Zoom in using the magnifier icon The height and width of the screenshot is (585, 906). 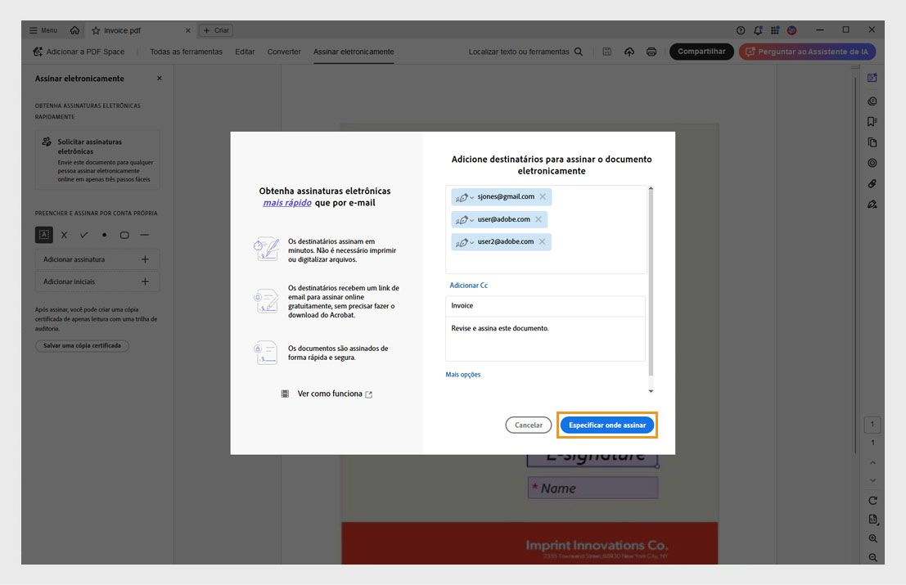[x=872, y=538]
